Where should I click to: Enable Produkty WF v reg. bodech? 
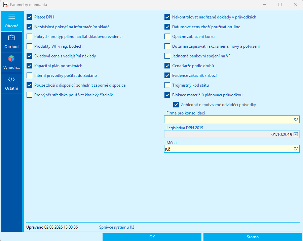29,46
